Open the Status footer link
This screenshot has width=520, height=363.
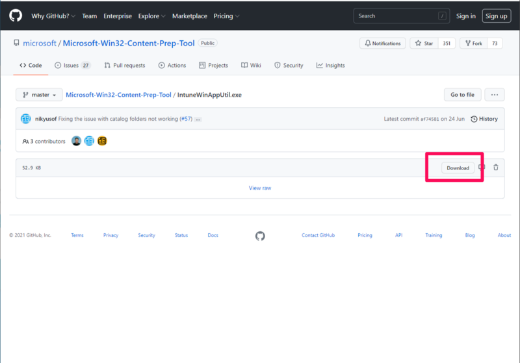click(x=181, y=235)
